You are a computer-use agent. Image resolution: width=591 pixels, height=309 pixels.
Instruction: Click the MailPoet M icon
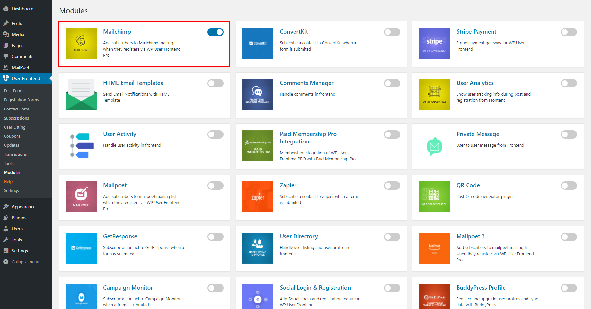pos(6,67)
